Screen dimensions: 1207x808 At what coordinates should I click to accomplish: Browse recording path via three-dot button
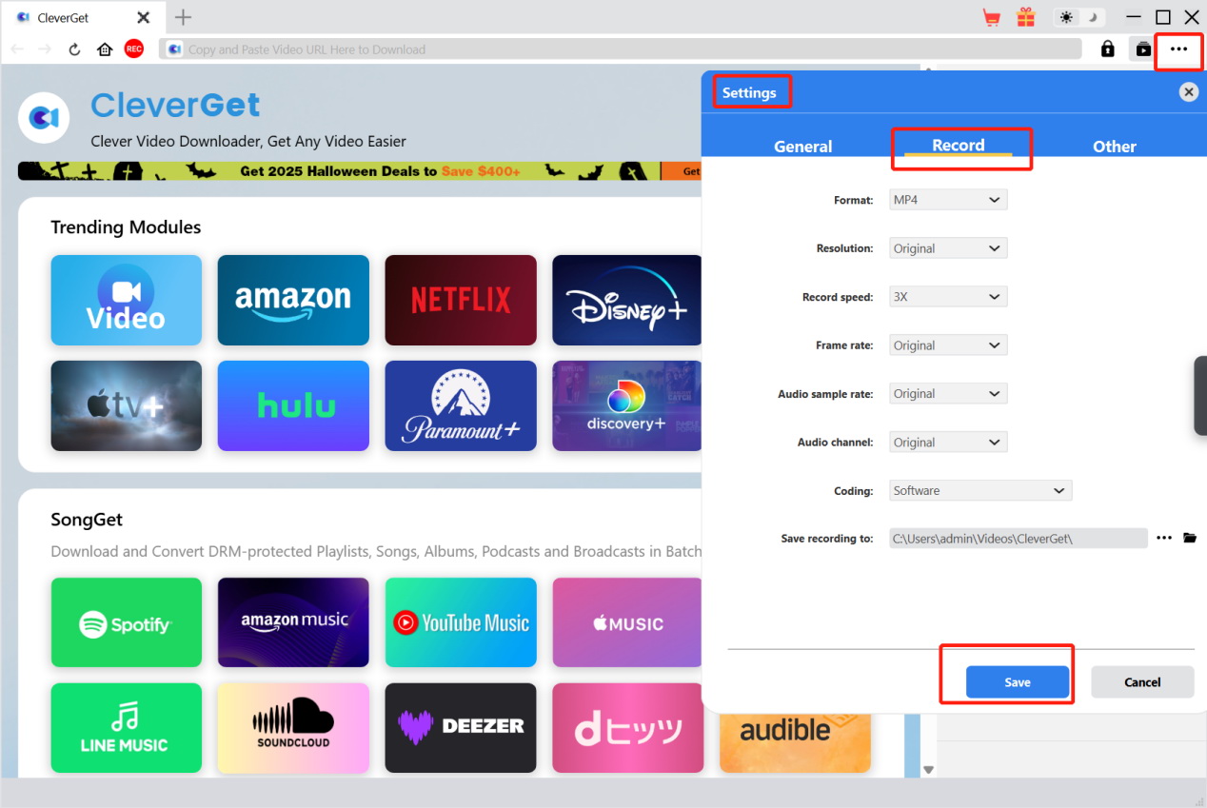click(1164, 538)
